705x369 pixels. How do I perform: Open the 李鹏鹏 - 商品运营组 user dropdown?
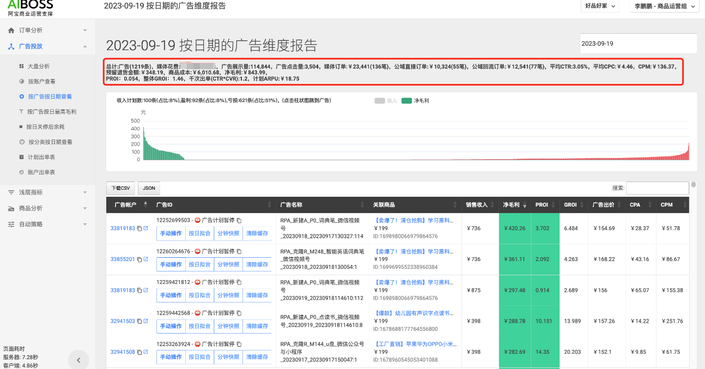(x=664, y=6)
